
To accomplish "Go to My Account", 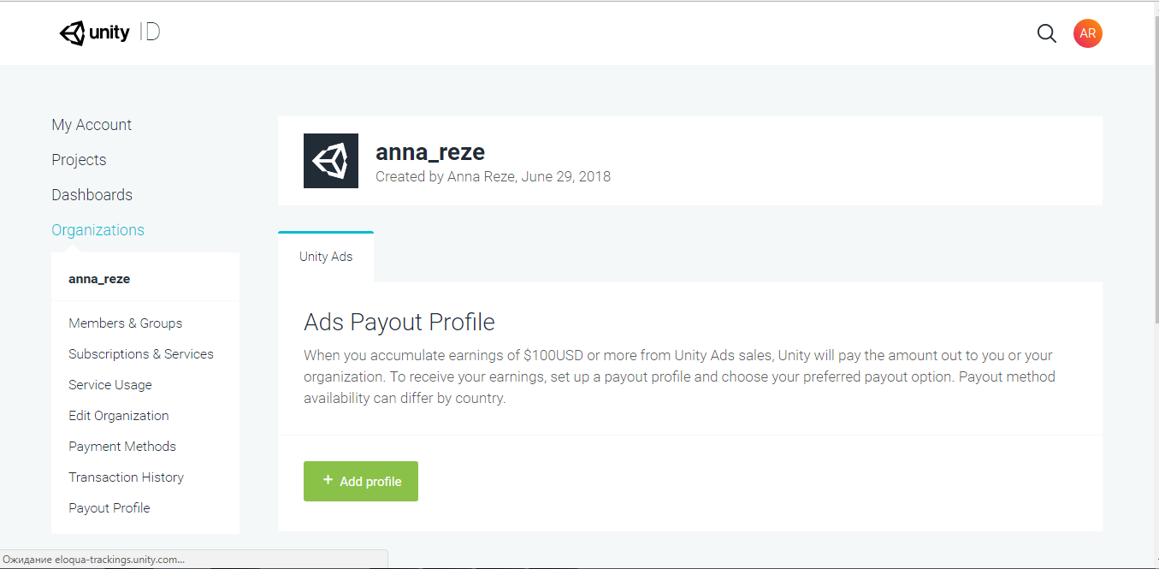I will click(x=92, y=125).
